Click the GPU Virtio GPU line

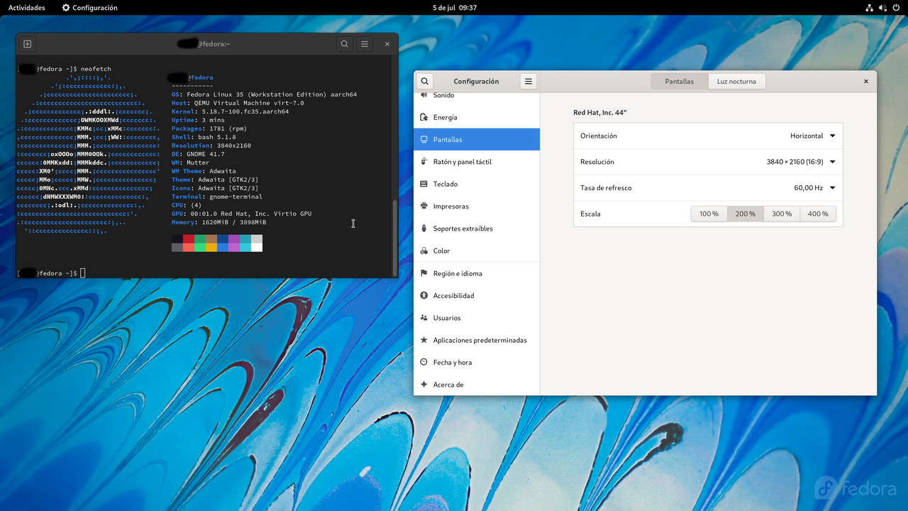(242, 214)
